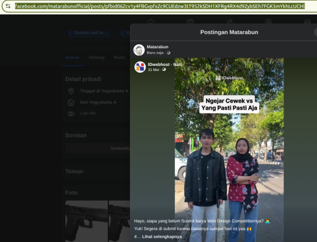Screen dimensions: 317x242
Task: Select the Facebook URL in address bar
Action: [x=160, y=6]
